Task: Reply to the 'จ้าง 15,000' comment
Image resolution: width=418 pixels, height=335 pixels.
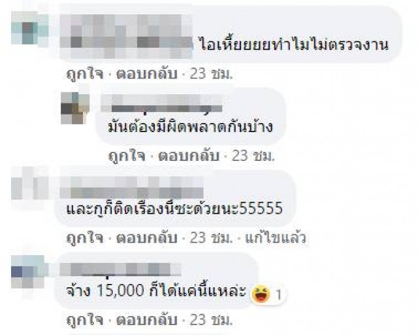Action: point(146,319)
